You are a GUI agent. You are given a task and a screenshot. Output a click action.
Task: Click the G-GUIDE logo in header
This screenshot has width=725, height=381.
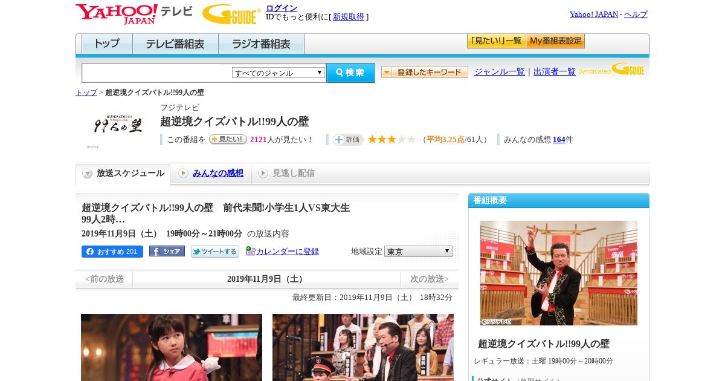tap(231, 14)
